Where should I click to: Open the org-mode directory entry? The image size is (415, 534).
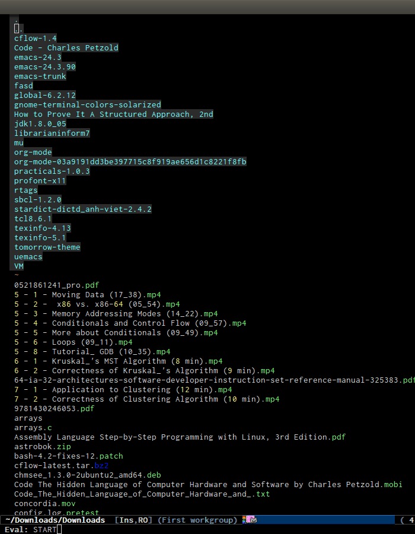33,152
